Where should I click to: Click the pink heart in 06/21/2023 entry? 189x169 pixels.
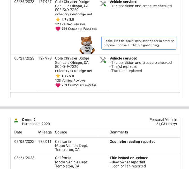pos(58,85)
